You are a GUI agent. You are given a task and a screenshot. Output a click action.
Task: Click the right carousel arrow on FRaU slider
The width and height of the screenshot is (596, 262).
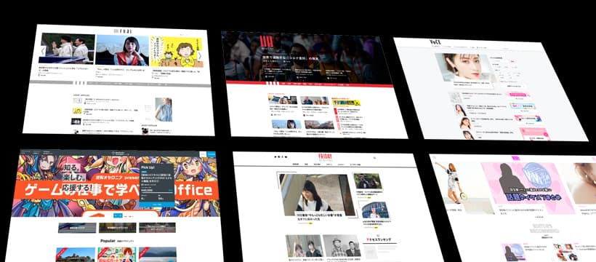[x=200, y=55]
